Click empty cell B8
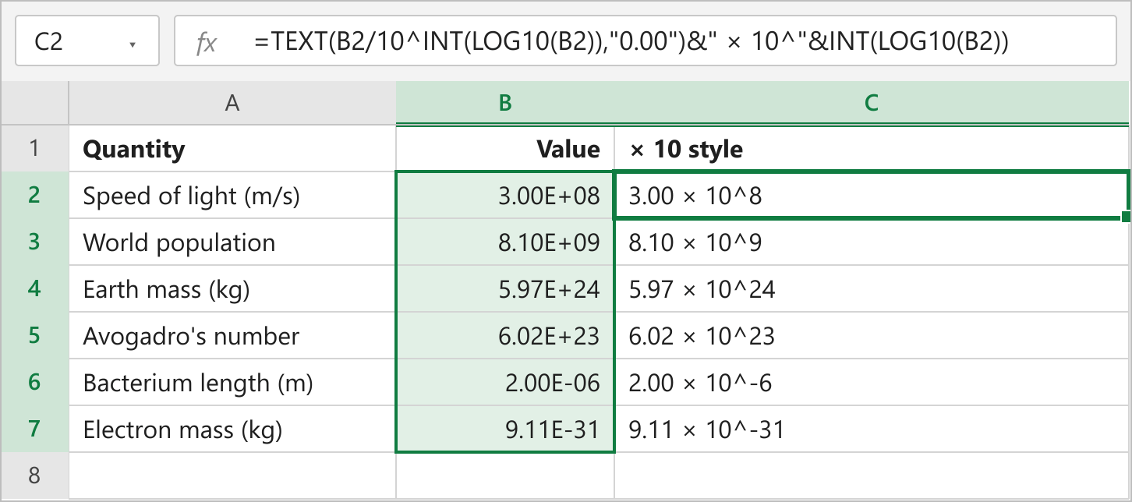Screen dimensions: 1132x502 click(505, 475)
